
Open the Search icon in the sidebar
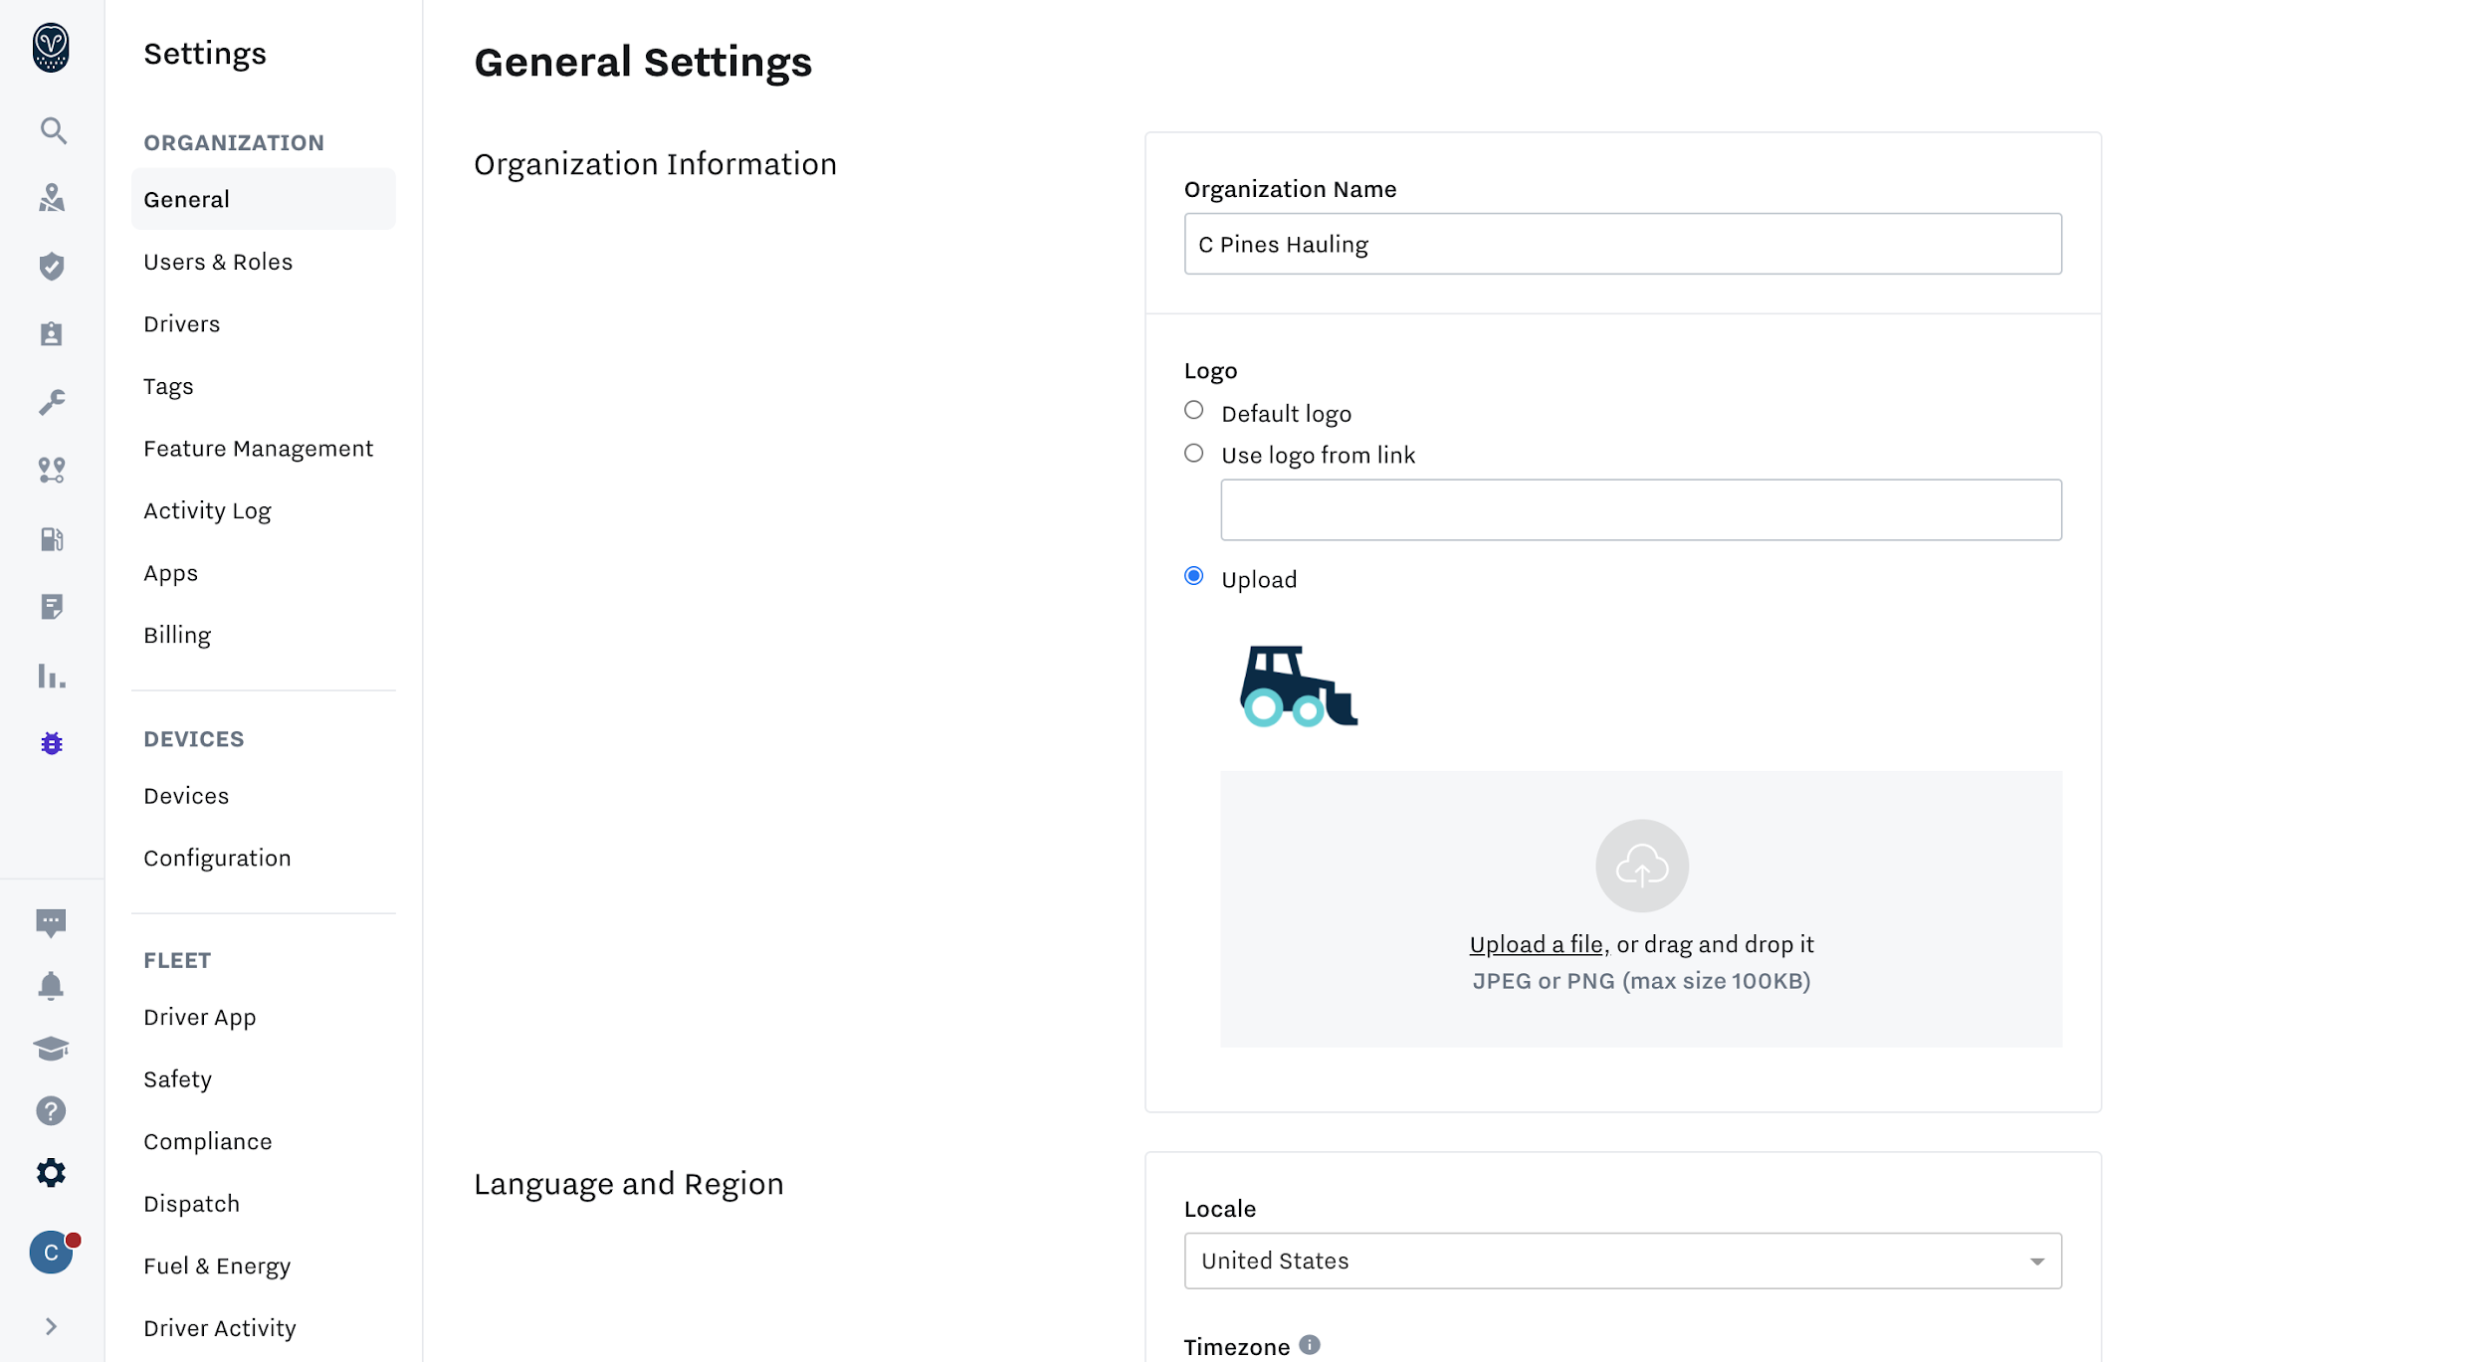click(x=52, y=131)
